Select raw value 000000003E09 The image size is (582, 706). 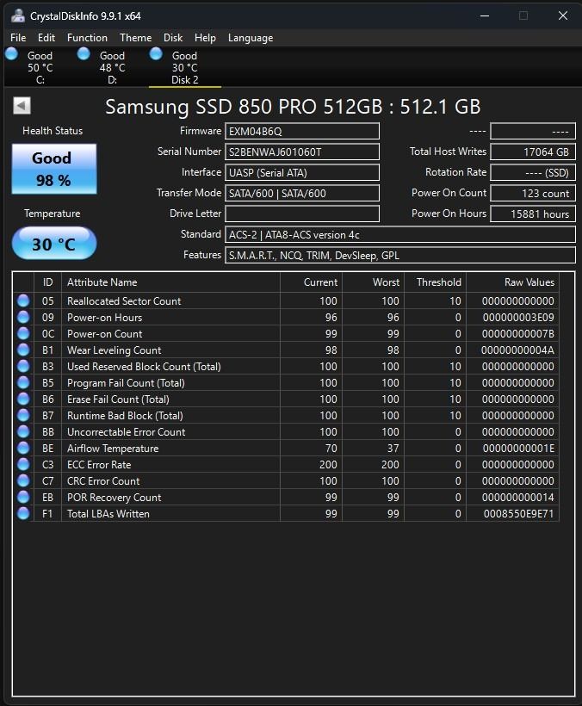click(x=518, y=318)
